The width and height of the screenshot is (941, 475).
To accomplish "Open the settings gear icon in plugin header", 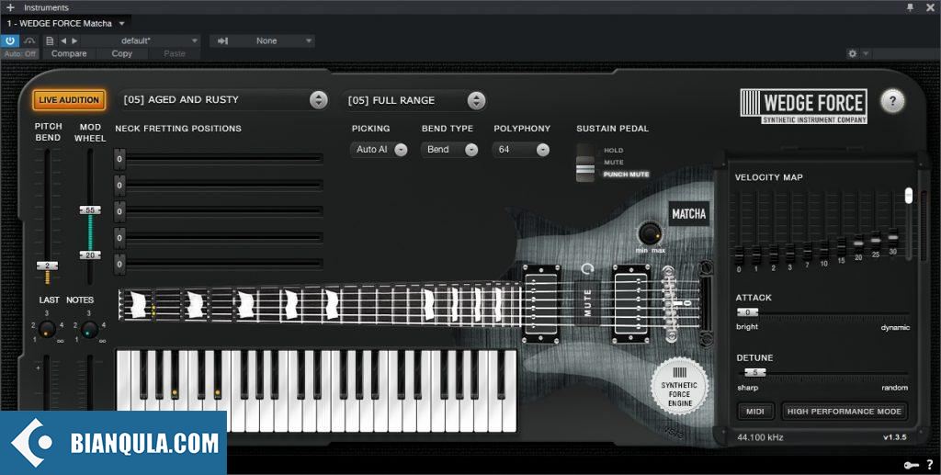I will click(852, 53).
